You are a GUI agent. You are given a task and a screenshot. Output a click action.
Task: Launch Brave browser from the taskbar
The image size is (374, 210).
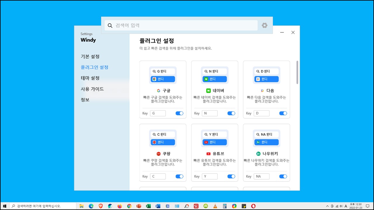tap(101, 206)
